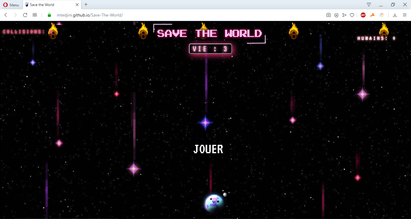The width and height of the screenshot is (411, 219).
Task: Click the JOUER button to start game
Action: (x=208, y=149)
